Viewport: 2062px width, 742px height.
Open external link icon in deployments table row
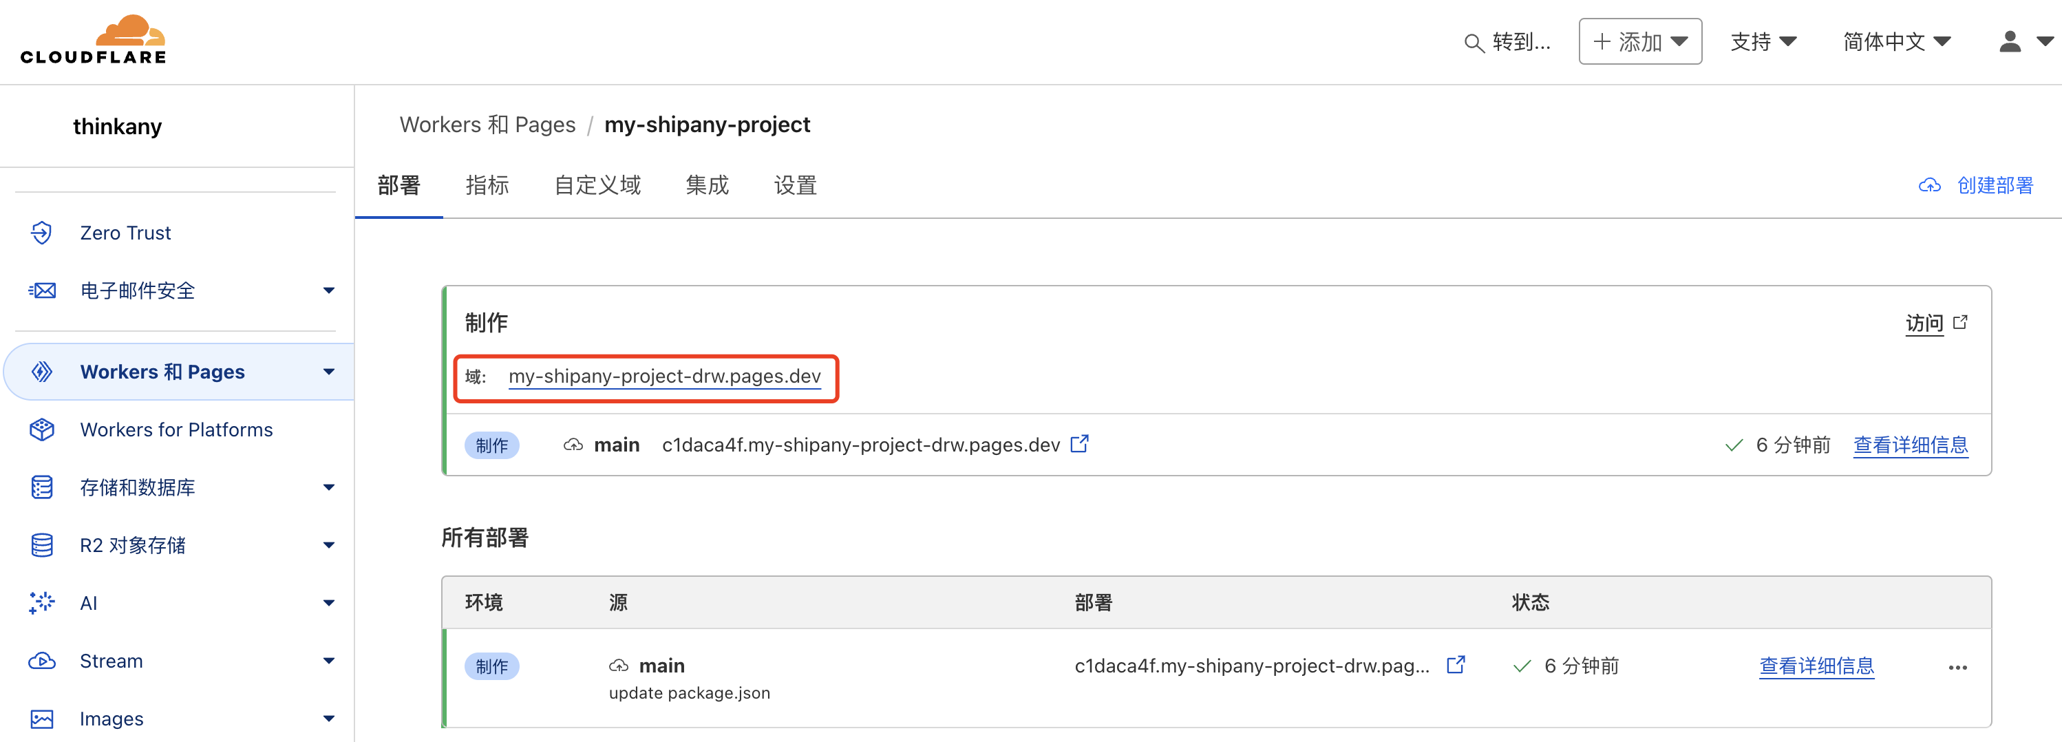click(1456, 664)
